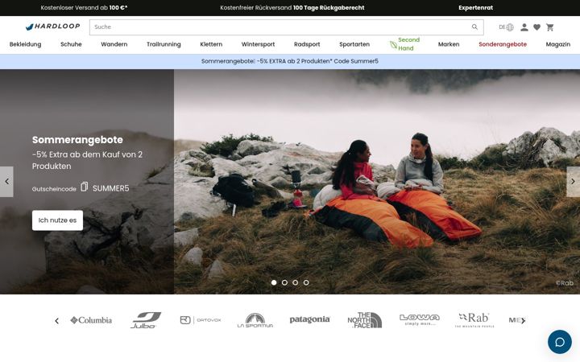Viewport: 580px width, 362px height.
Task: Open the Wintersport menu
Action: coord(258,44)
